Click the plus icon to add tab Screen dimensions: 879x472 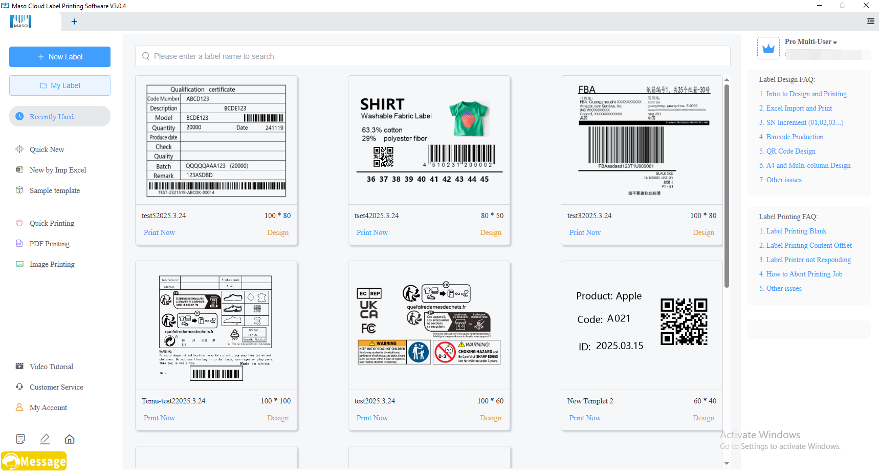[74, 22]
